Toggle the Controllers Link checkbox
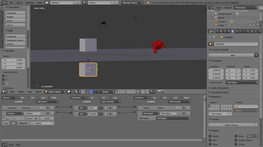The height and width of the screenshot is (147, 263). click(111, 98)
